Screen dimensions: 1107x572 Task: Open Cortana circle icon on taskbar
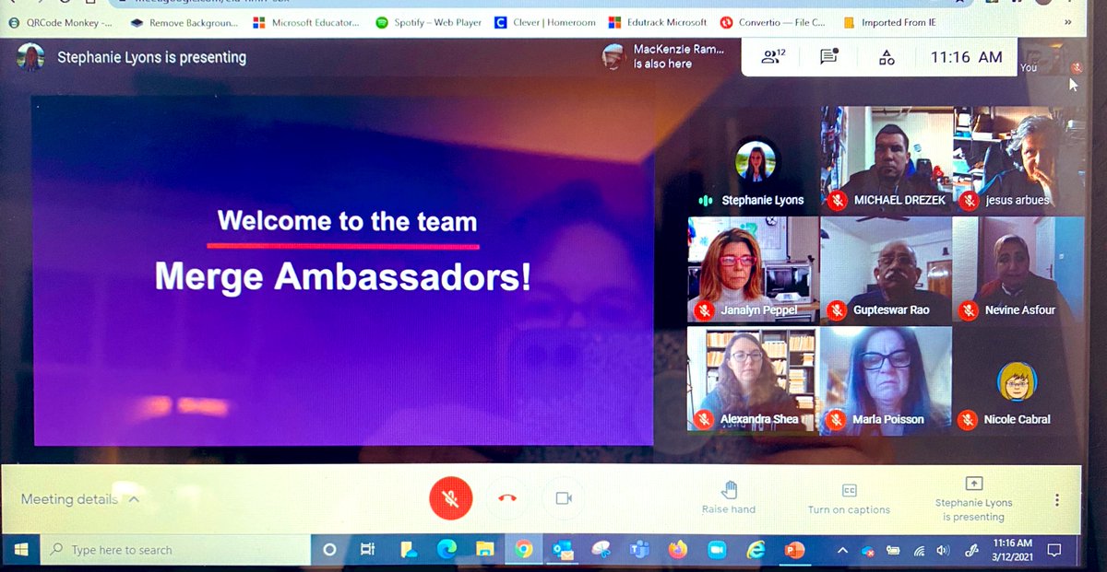point(329,550)
